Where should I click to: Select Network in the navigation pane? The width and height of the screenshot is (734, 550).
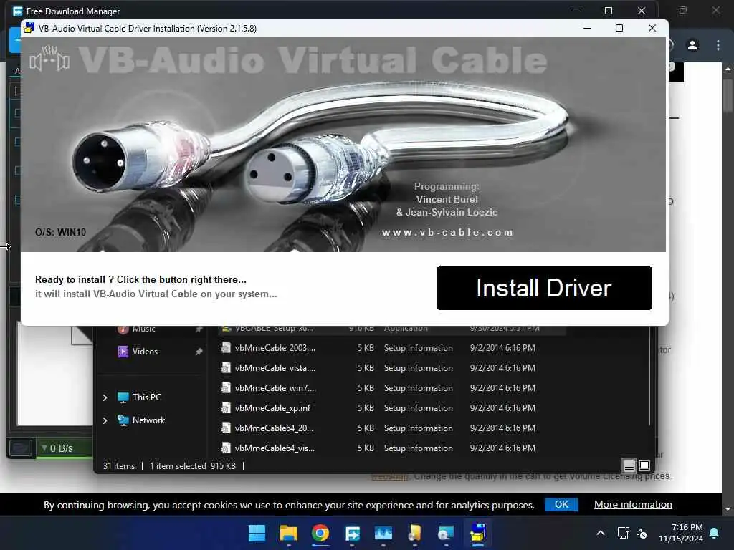(x=148, y=420)
